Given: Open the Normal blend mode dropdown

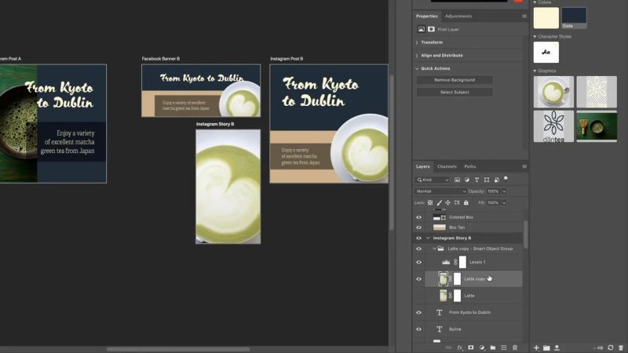Looking at the screenshot, I should pyautogui.click(x=440, y=191).
